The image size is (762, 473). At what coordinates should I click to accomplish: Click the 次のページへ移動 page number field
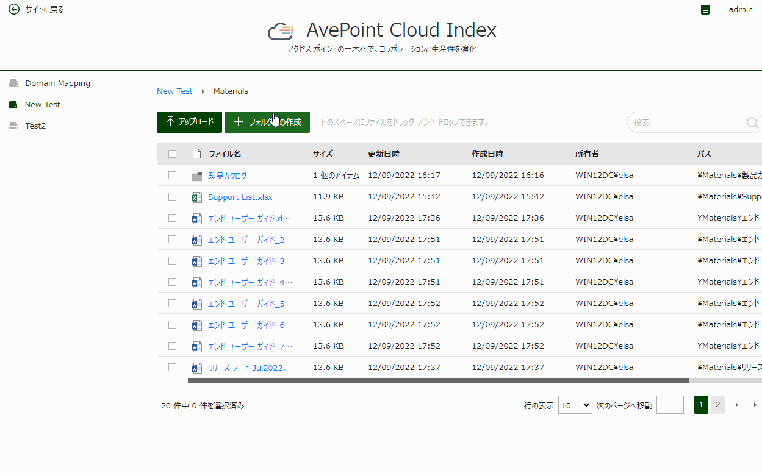point(670,405)
